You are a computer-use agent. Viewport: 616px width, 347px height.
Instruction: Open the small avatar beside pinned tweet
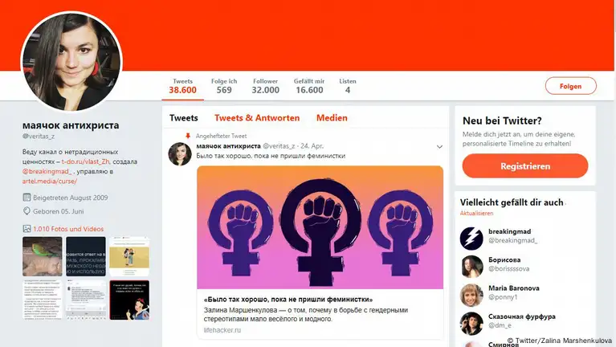pos(180,153)
